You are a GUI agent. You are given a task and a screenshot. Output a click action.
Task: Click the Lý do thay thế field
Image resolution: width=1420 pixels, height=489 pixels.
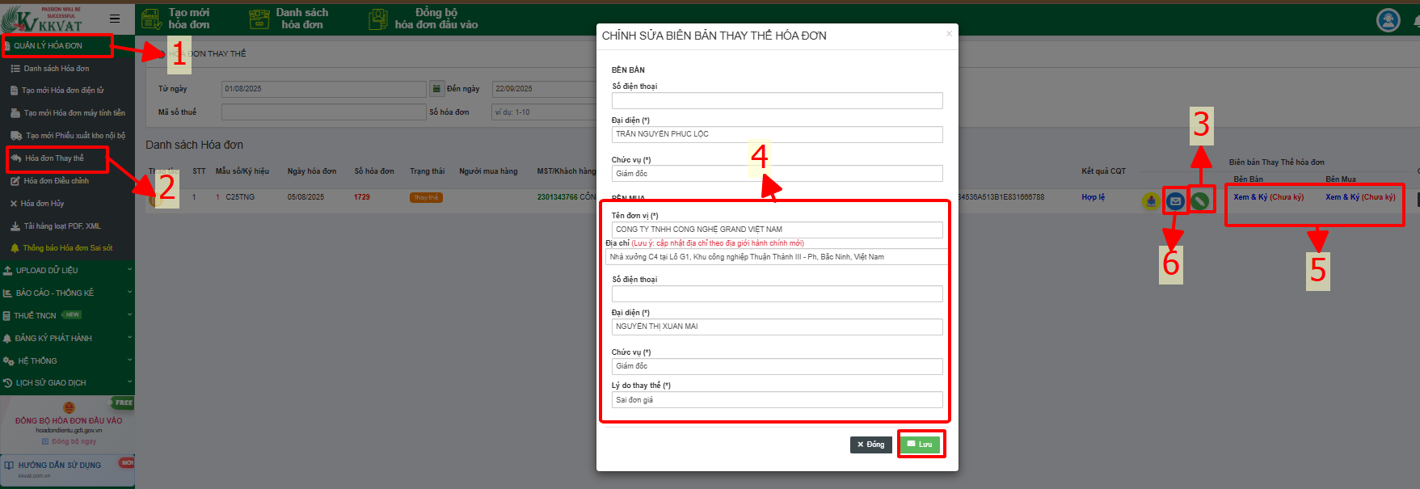coord(777,400)
